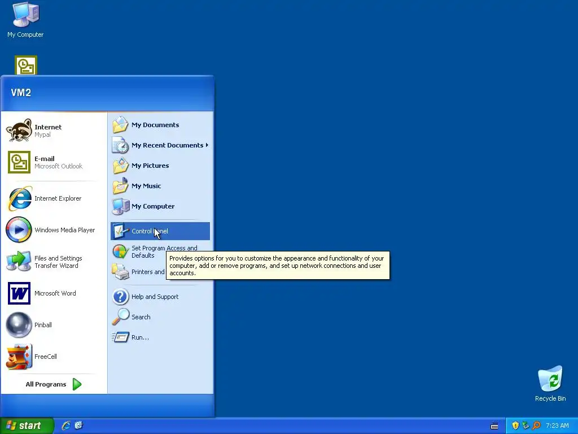The image size is (578, 434).
Task: Open Printers and Faxes entry
Action: 138,272
